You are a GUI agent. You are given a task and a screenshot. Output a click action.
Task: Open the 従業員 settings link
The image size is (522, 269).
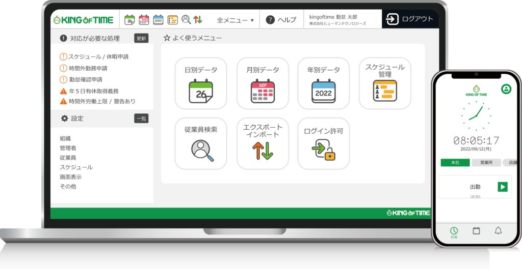pyautogui.click(x=68, y=158)
